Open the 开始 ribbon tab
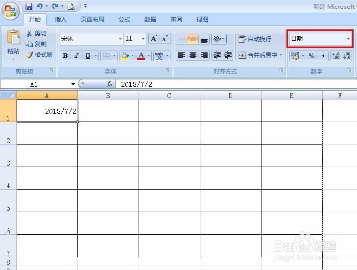Viewport: 357px width, 270px height. pyautogui.click(x=35, y=20)
